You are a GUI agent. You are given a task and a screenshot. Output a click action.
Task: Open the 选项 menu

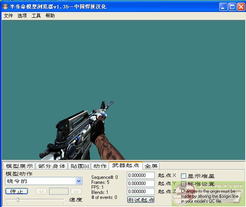[x=22, y=16]
